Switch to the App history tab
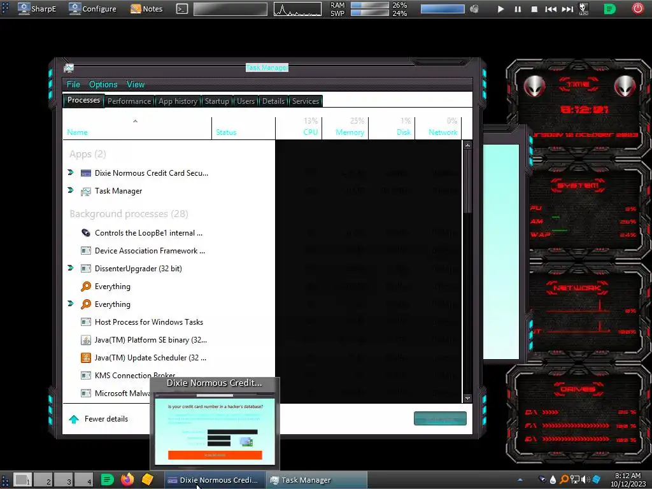 178,101
